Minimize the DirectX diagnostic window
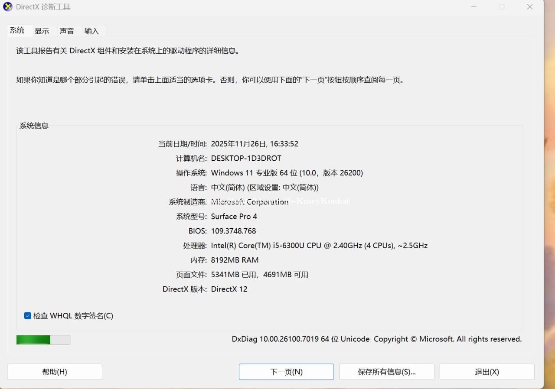 click(x=473, y=7)
